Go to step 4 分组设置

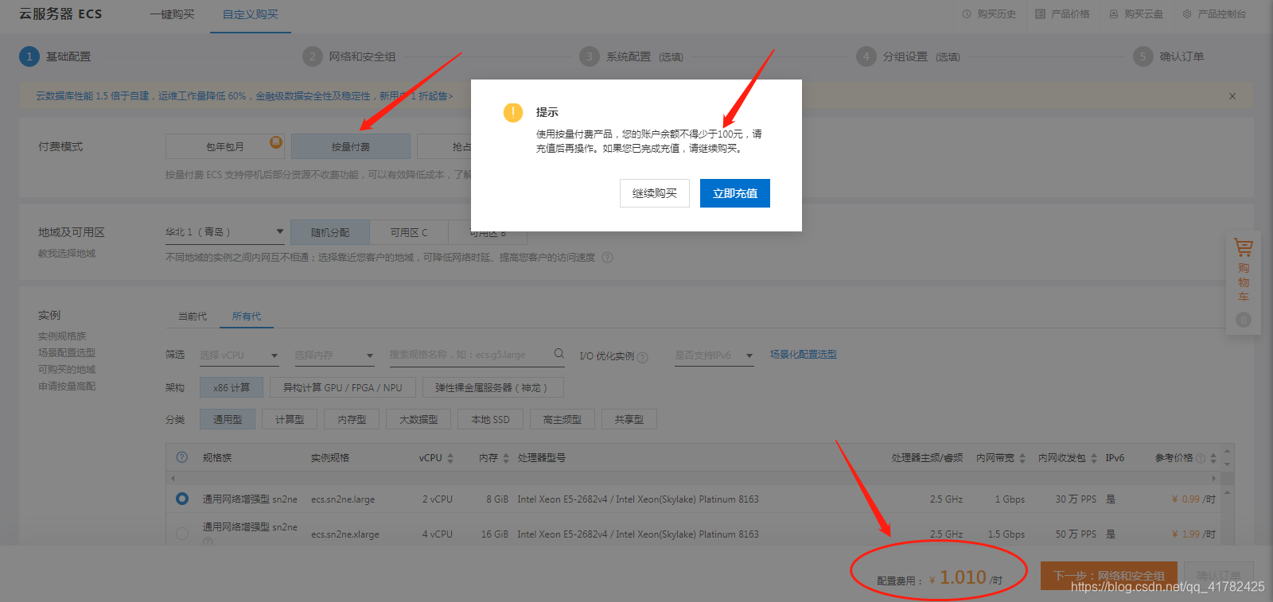click(909, 56)
